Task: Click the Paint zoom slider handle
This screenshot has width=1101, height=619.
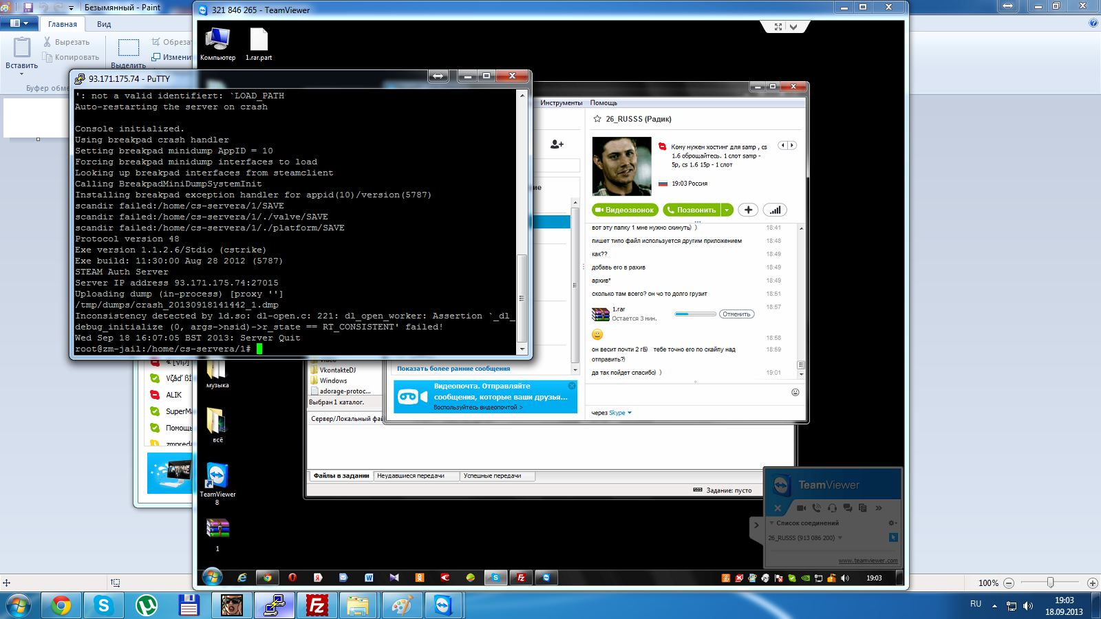Action: click(1050, 583)
